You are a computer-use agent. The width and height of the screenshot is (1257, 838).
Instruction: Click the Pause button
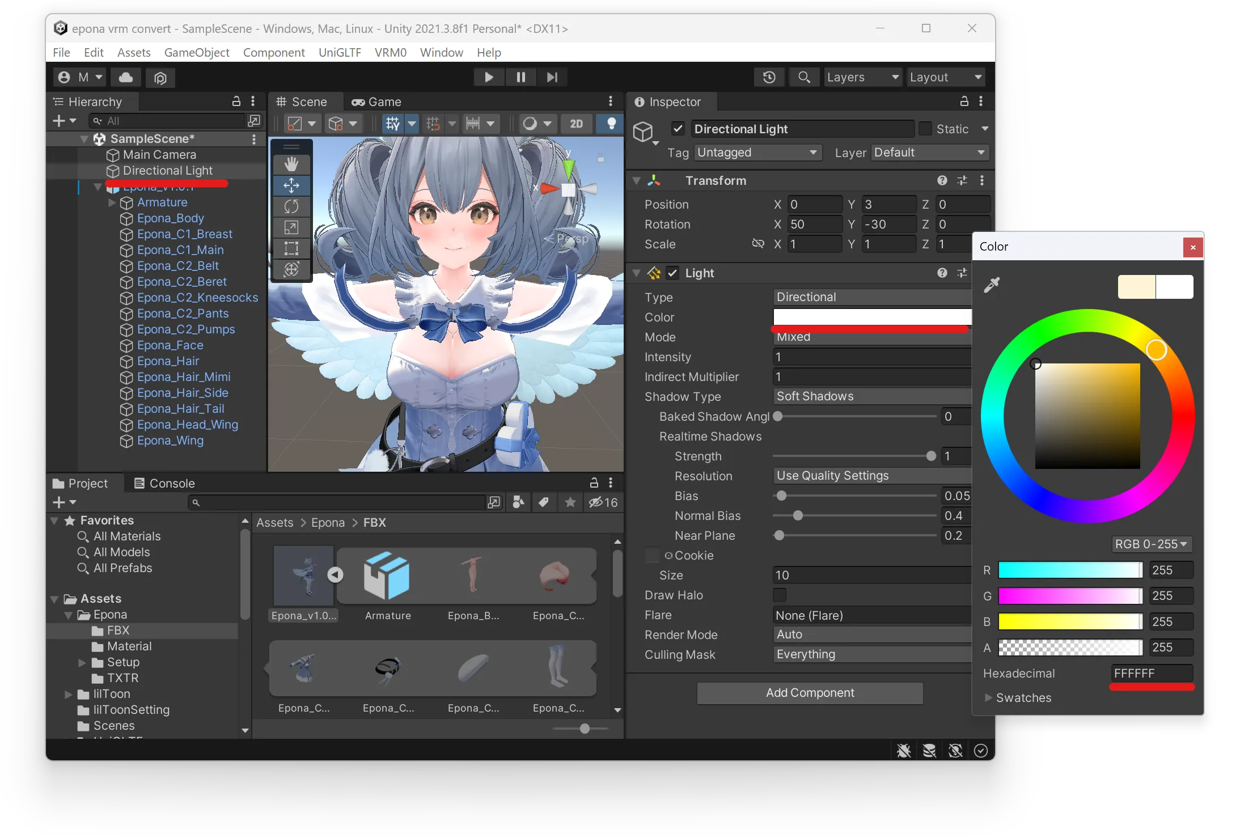coord(520,77)
